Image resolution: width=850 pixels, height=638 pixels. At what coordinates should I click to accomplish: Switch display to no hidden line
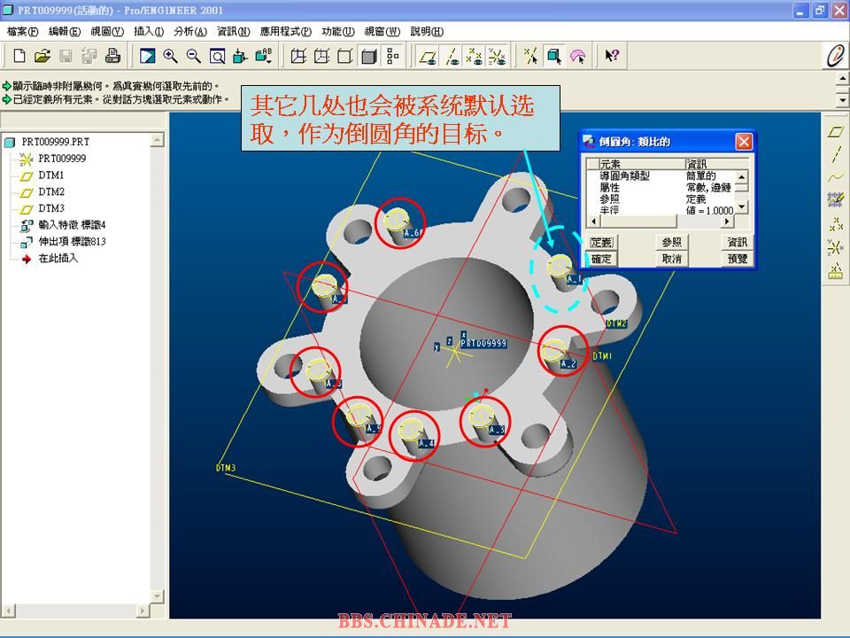(x=345, y=56)
